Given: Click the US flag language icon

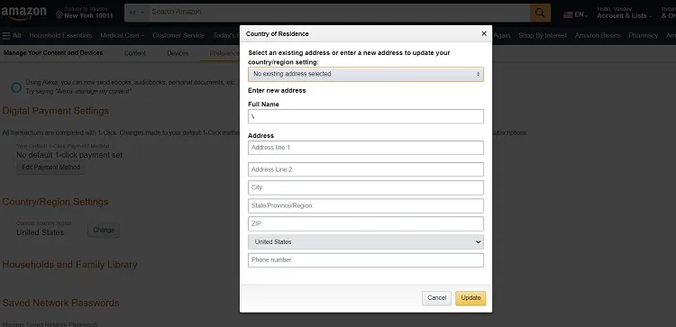Looking at the screenshot, I should tap(568, 14).
